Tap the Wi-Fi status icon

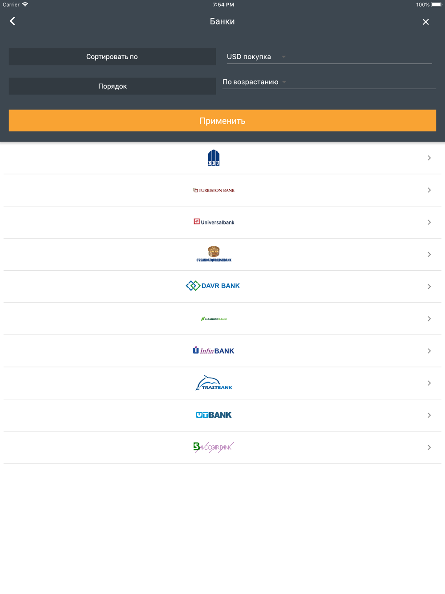[x=25, y=4]
